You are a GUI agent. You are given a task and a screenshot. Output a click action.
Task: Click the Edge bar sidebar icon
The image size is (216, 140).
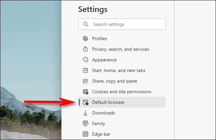pos(85,134)
